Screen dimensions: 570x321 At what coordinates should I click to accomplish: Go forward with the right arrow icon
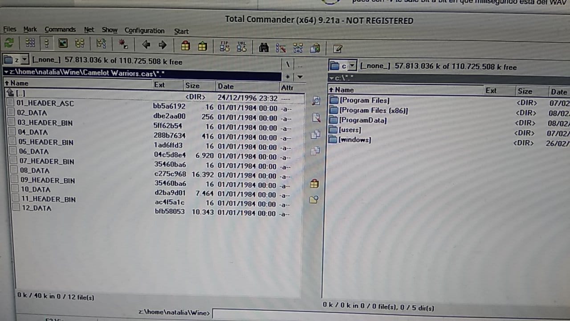pyautogui.click(x=162, y=45)
